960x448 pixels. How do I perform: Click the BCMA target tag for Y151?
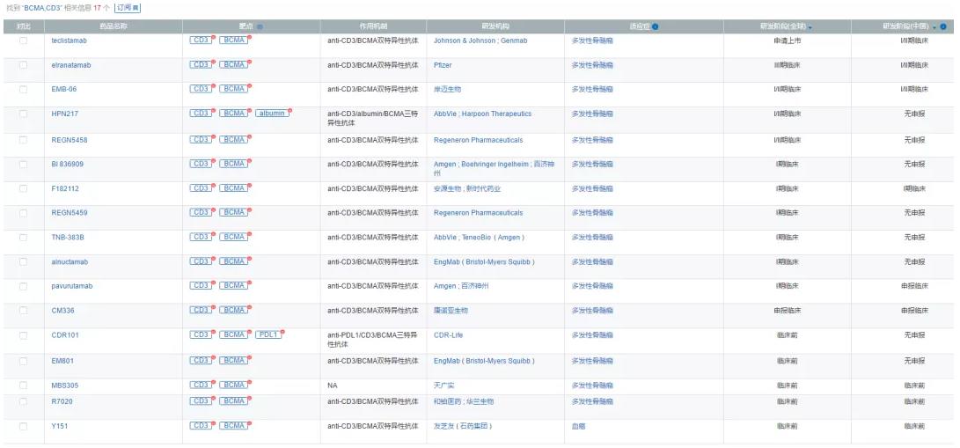point(233,426)
